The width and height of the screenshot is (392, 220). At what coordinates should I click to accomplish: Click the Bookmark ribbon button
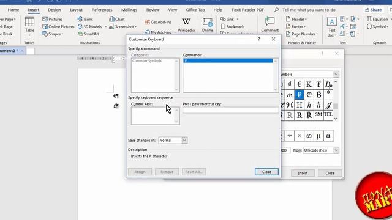[232, 26]
